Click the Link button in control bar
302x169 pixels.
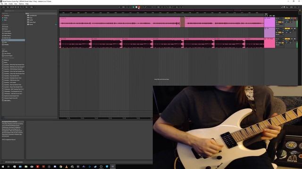[x=3, y=7]
